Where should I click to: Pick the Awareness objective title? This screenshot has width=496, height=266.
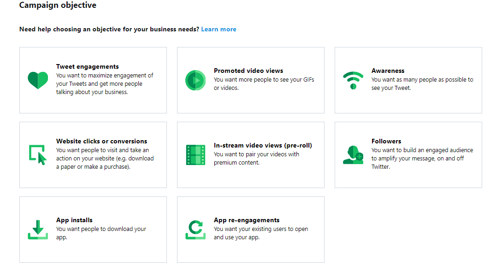click(388, 71)
